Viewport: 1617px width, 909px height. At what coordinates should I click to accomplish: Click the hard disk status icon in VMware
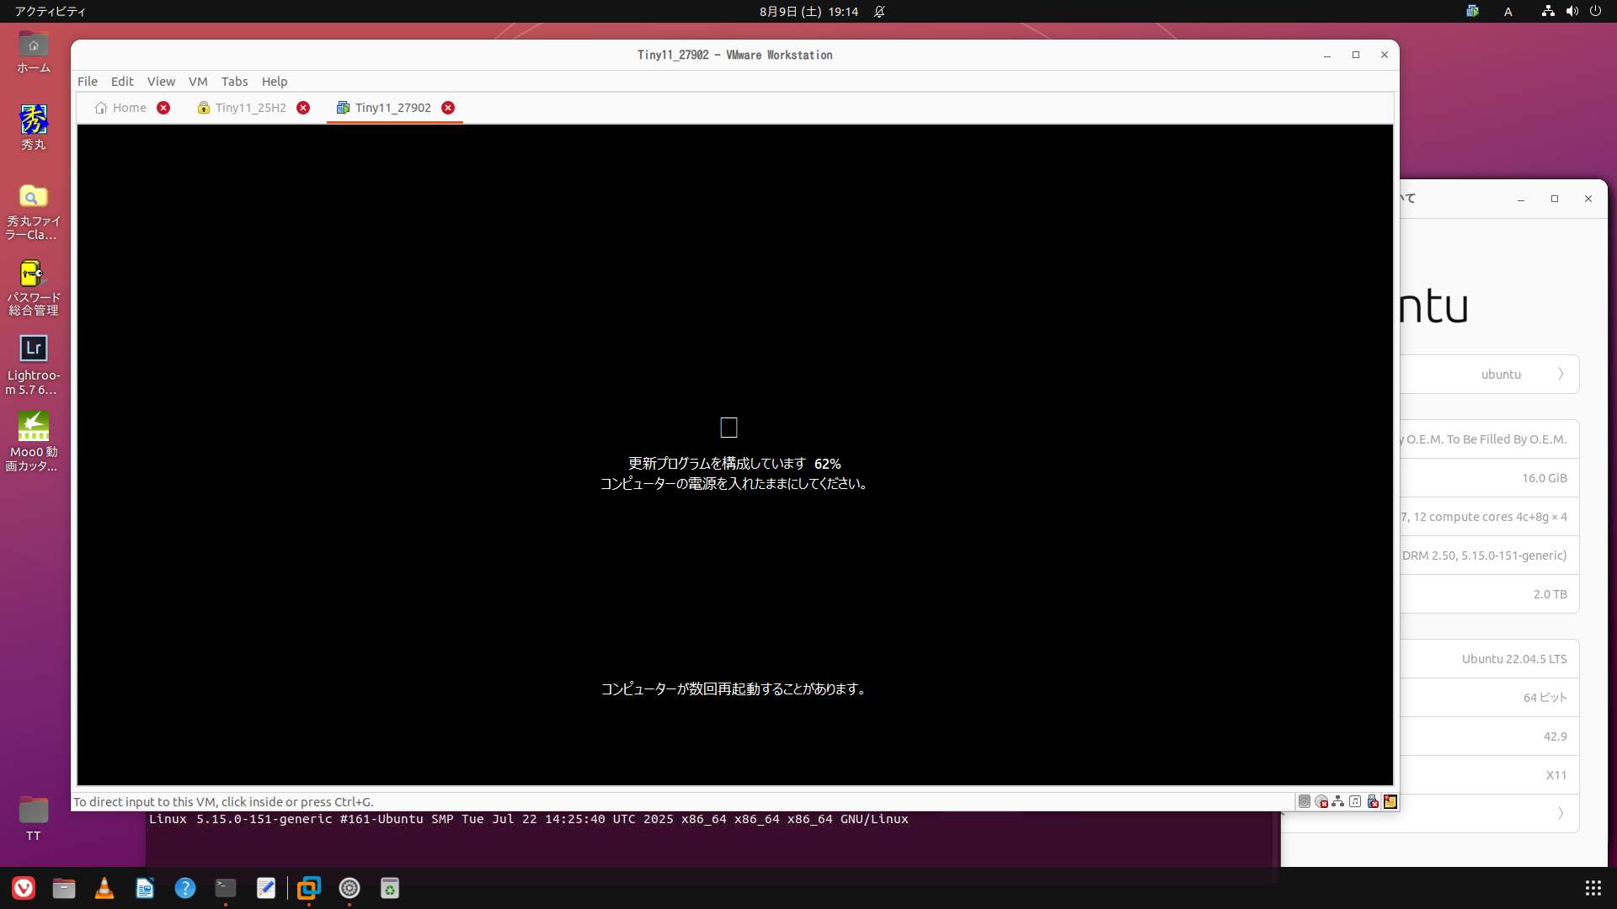click(x=1305, y=801)
